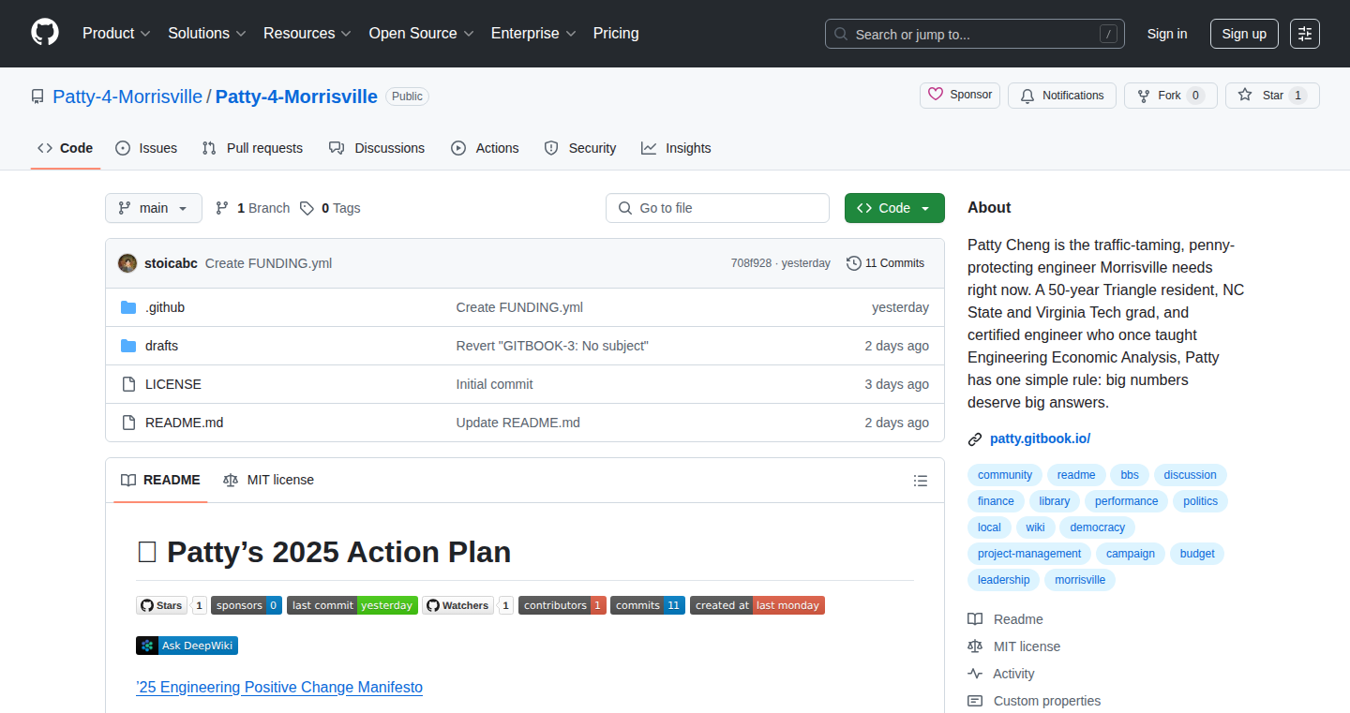Click the link icon beside patty.gitbook.io
Viewport: 1350px width, 713px height.
975,439
